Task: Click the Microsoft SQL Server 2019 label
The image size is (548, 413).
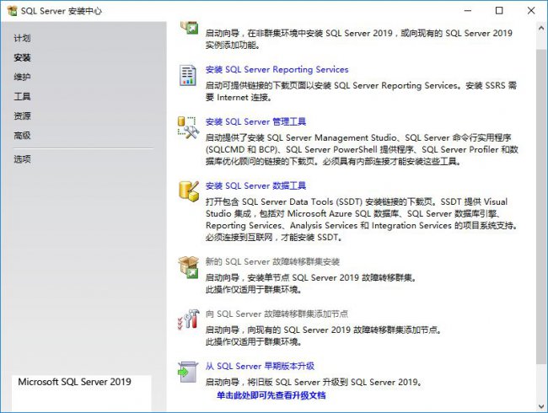Action: [x=75, y=382]
